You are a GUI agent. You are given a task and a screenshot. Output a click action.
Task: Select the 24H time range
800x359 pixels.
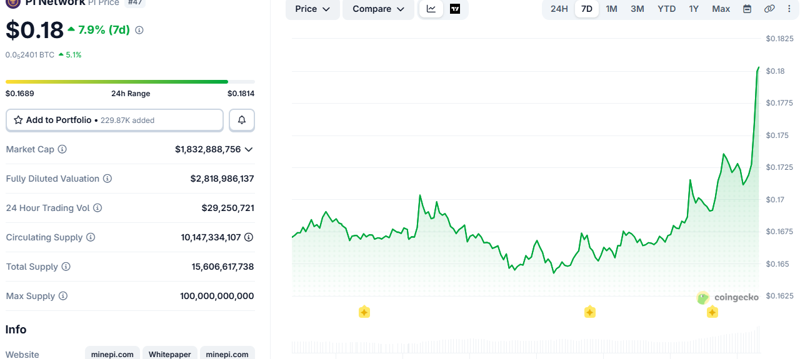[559, 9]
